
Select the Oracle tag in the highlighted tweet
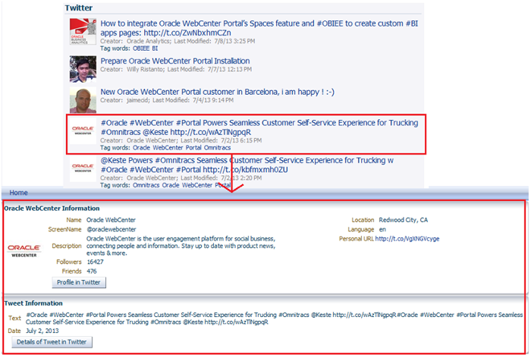click(x=141, y=148)
